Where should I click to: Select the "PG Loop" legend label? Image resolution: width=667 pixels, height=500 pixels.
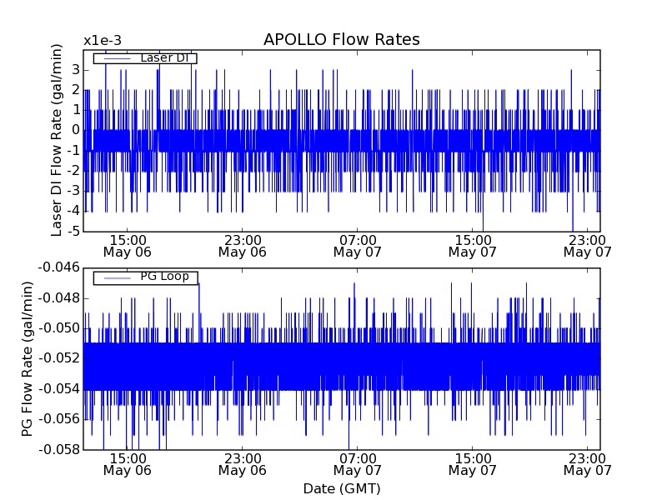coord(163,277)
